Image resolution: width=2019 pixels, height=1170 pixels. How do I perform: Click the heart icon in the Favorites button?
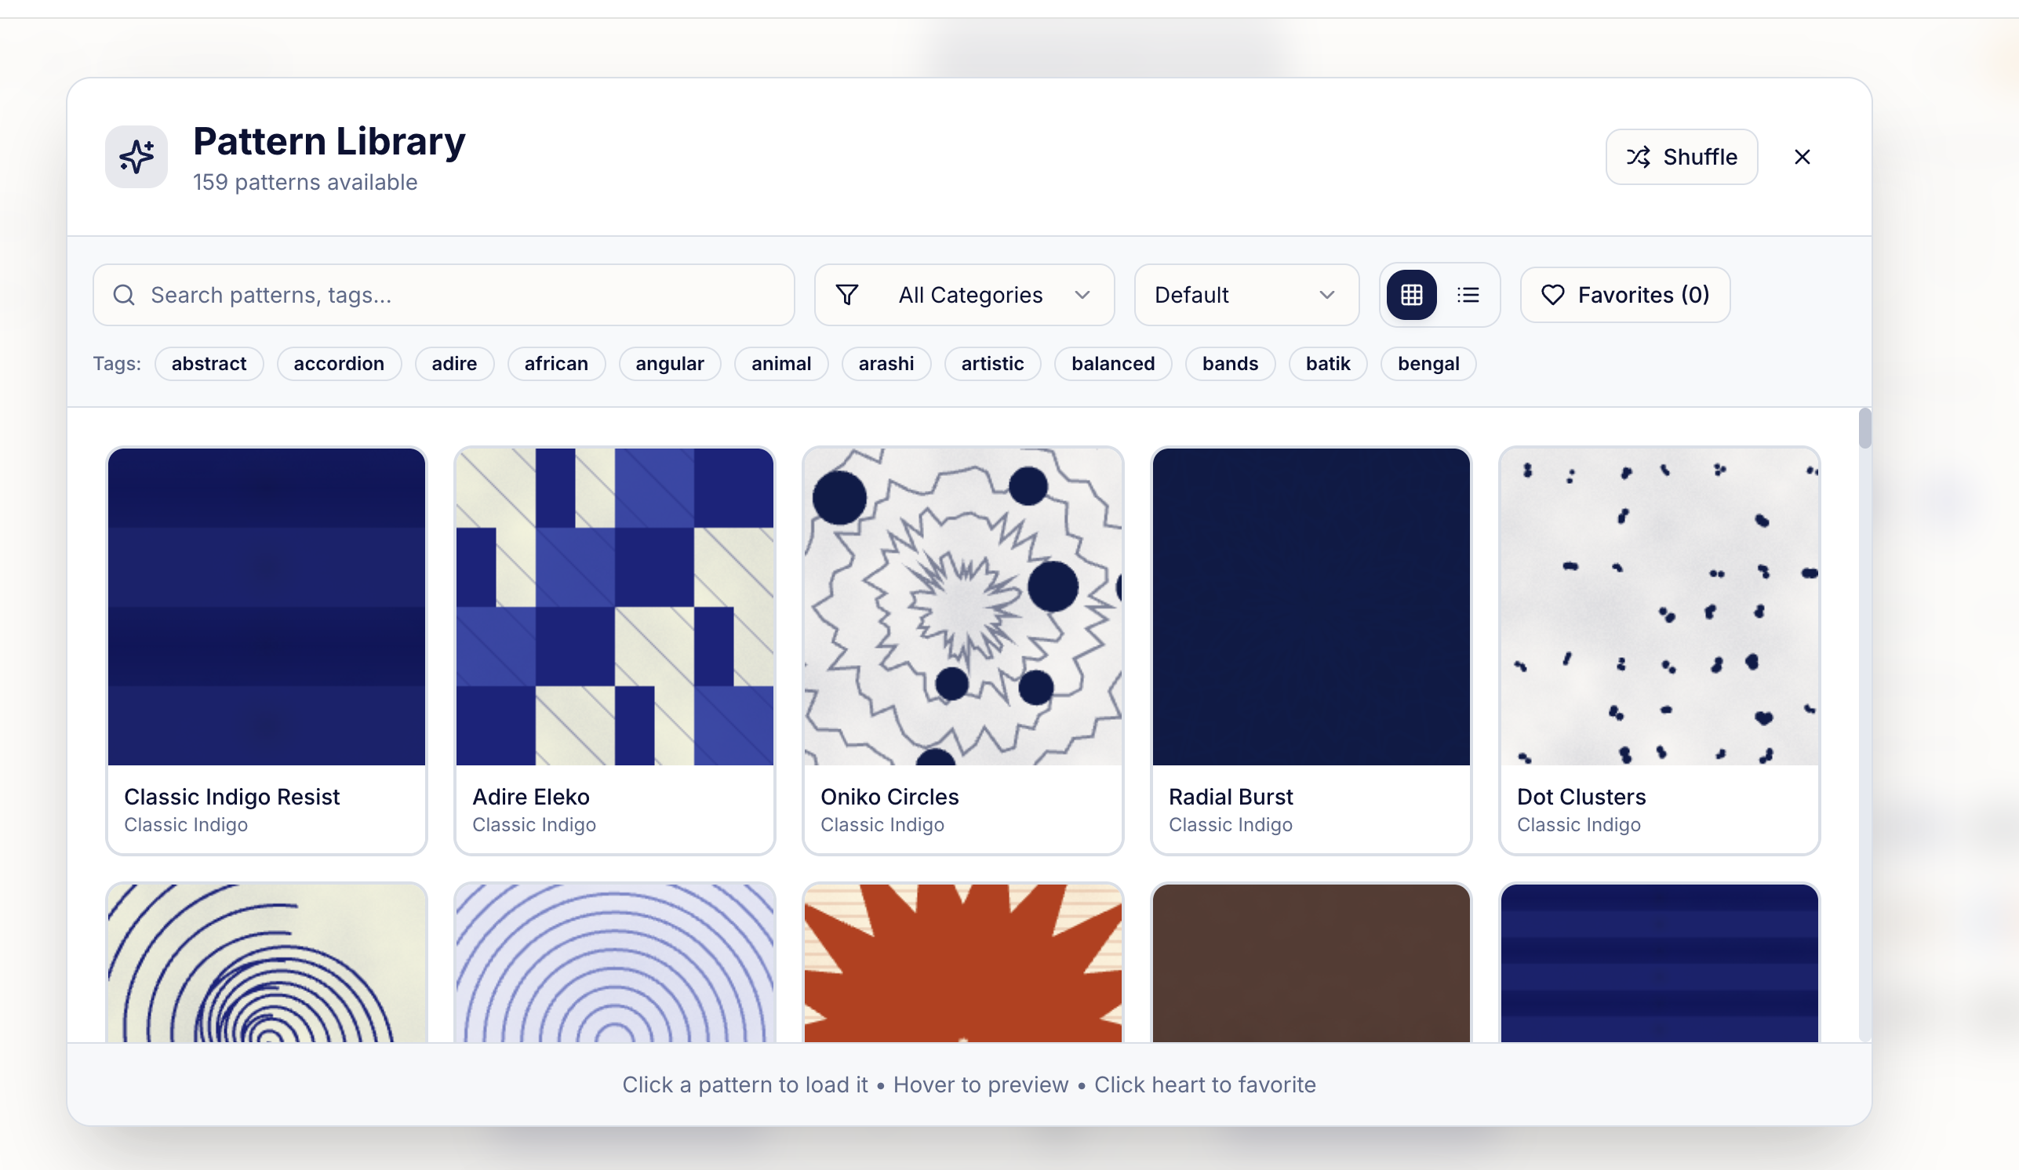[1553, 295]
